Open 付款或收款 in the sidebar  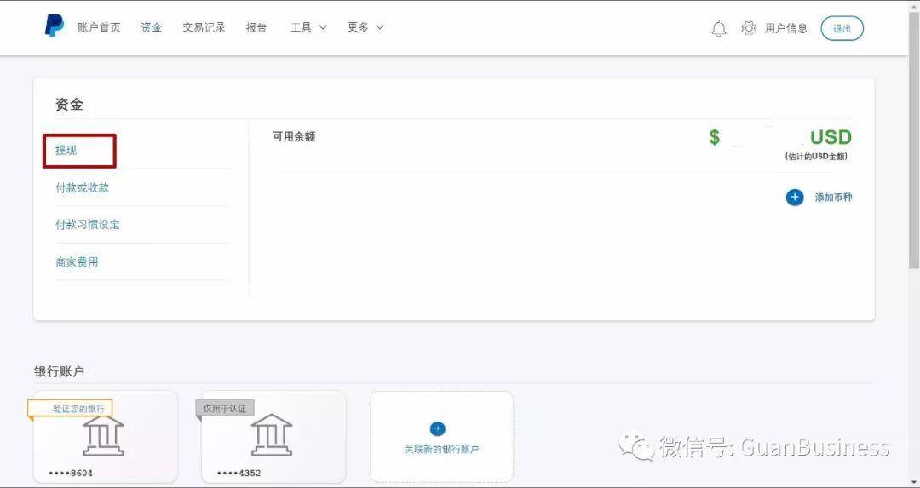82,187
